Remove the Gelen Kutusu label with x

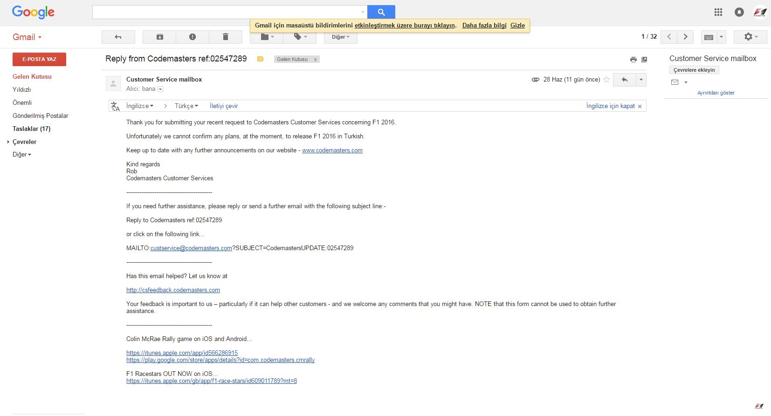tap(316, 60)
